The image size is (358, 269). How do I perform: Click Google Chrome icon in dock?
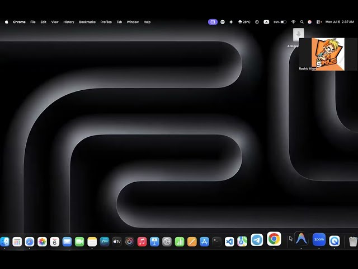click(x=274, y=239)
